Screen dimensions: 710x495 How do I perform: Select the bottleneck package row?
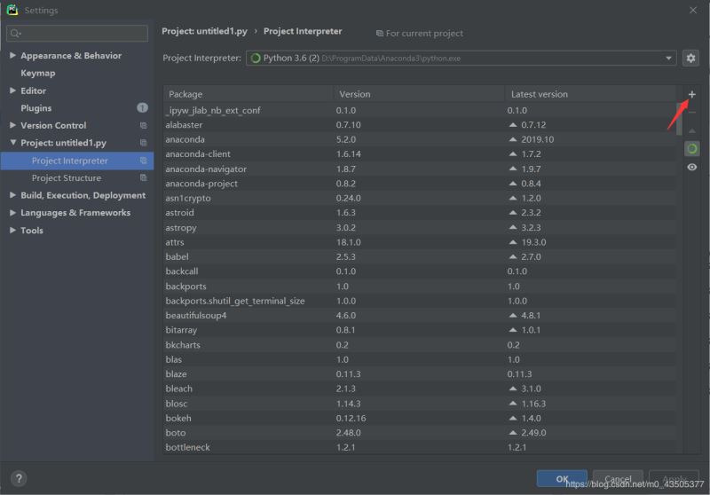pyautogui.click(x=420, y=447)
